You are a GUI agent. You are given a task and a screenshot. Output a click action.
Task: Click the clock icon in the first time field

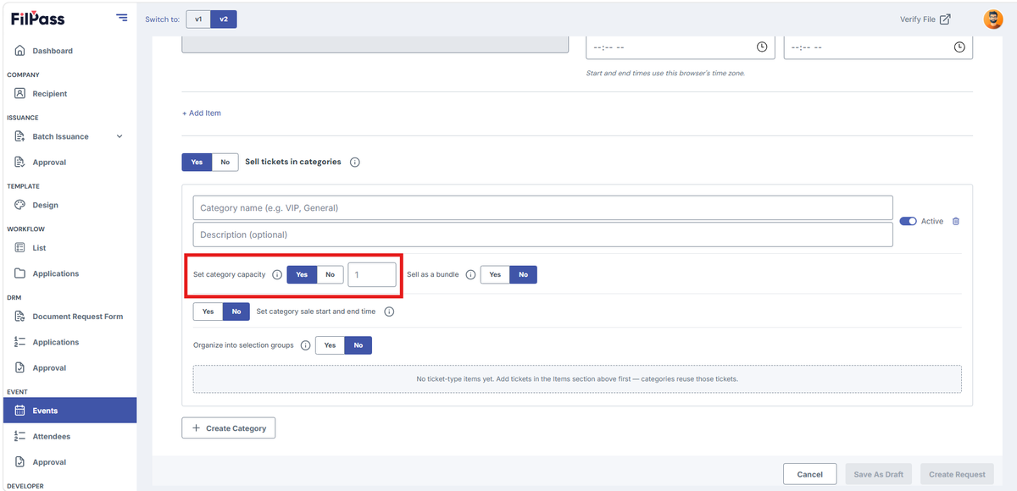coord(762,47)
